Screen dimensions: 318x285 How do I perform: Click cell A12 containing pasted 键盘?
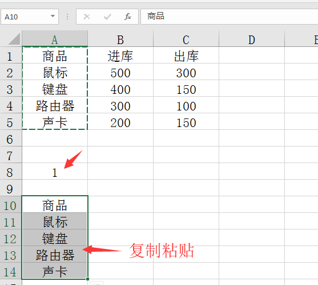(55, 238)
